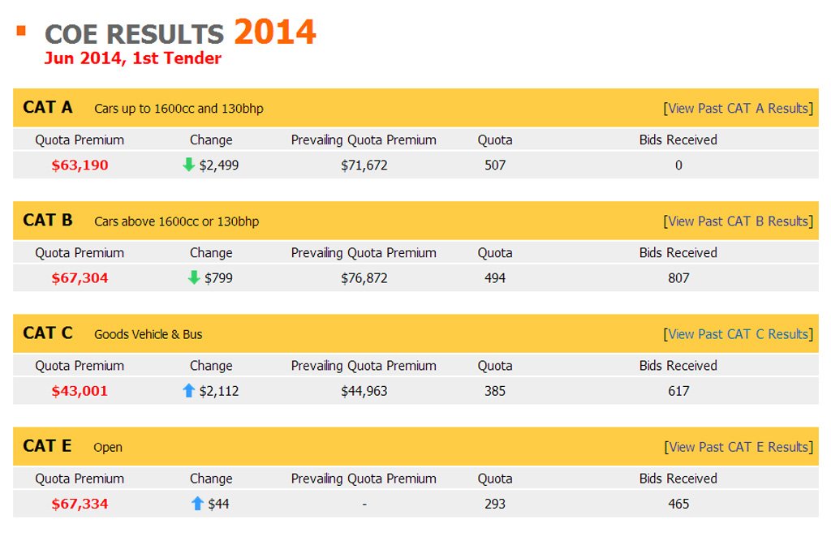Screen dimensions: 831x554
Task: Click the green down arrow beside $2,499
Action: click(188, 165)
